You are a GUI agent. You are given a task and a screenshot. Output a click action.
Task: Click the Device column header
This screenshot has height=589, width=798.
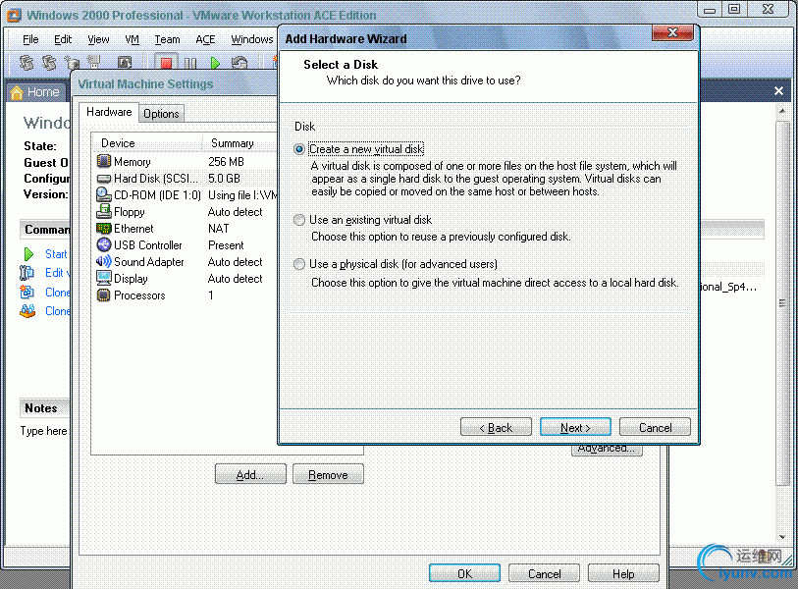click(x=147, y=143)
